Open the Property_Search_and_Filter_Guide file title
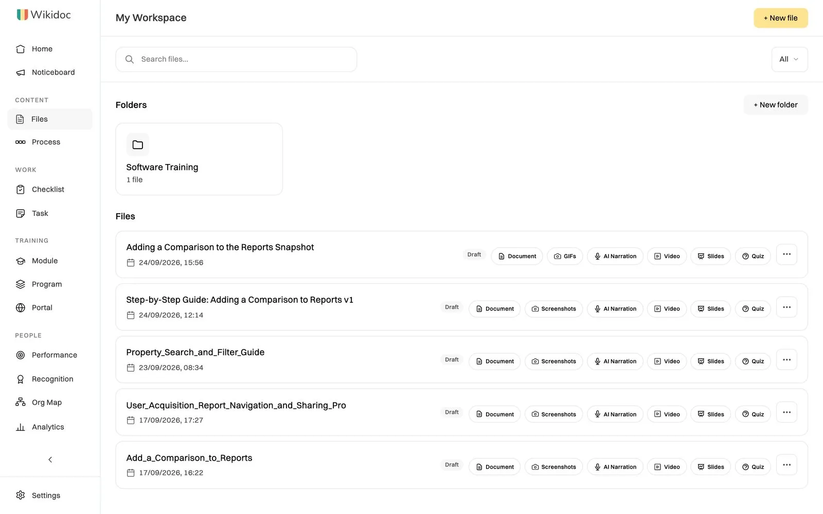Screen dimensions: 823x514 point(195,353)
